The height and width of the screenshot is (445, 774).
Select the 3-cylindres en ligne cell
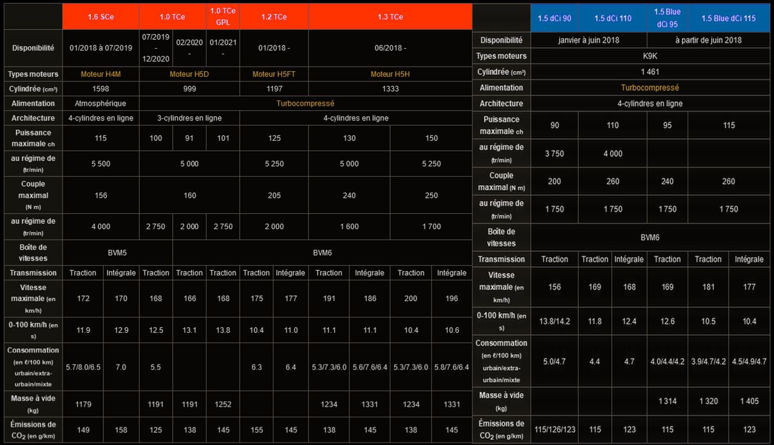(x=189, y=118)
